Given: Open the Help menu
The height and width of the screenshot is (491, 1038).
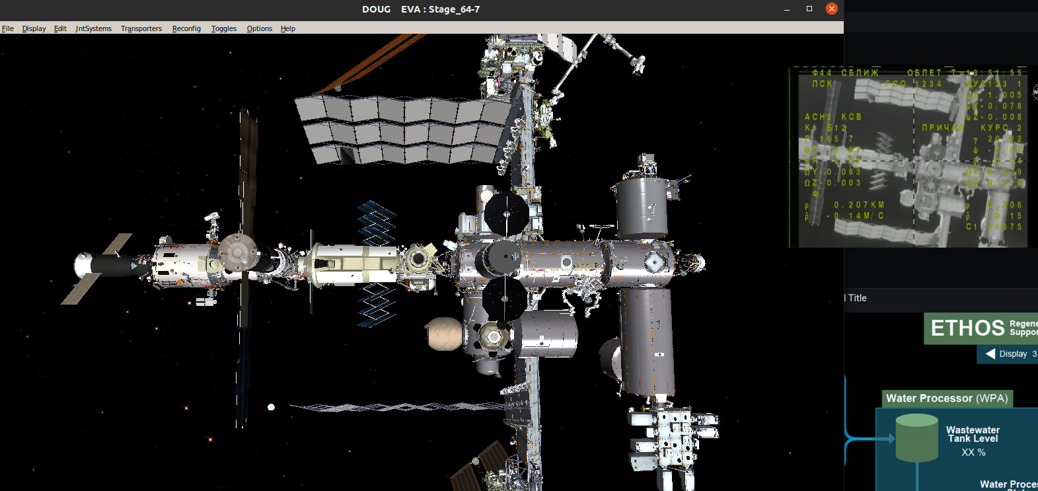Looking at the screenshot, I should [x=288, y=28].
